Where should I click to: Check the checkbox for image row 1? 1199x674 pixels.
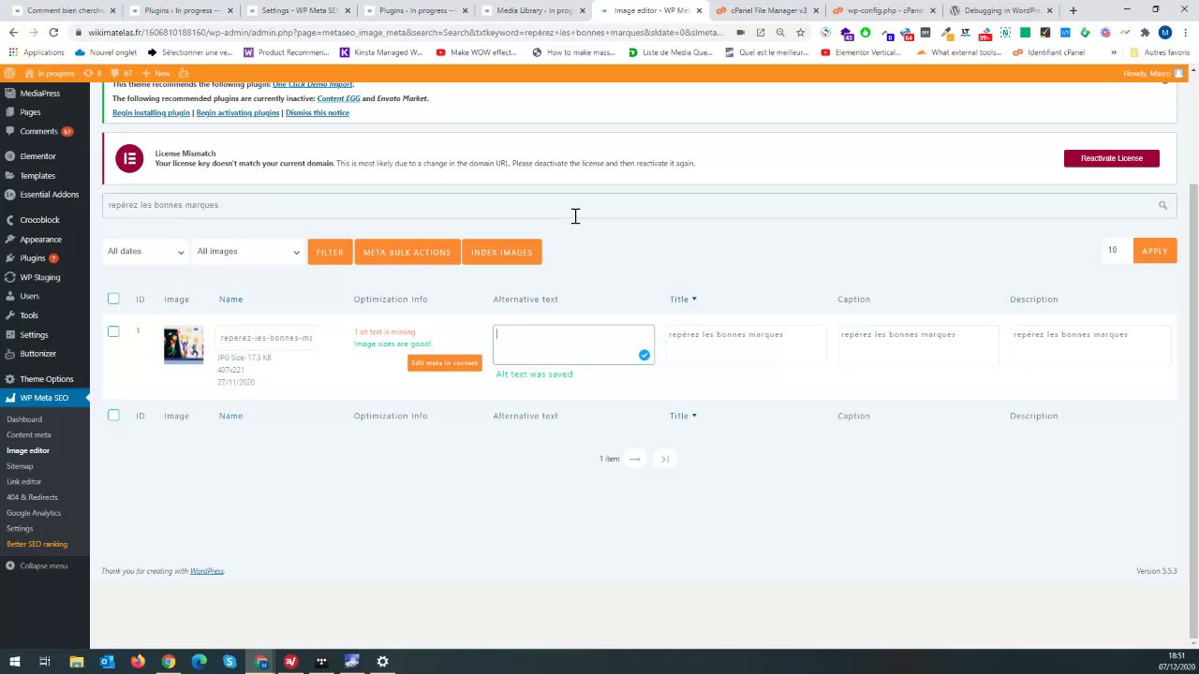(x=113, y=331)
